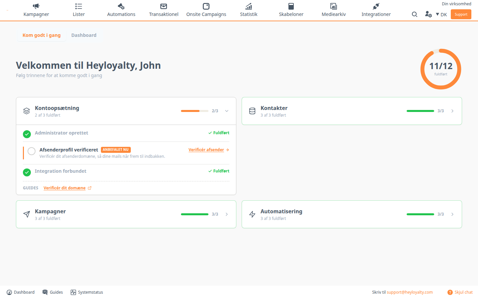Open the Skabeloner template icon
Image resolution: width=478 pixels, height=299 pixels.
pos(291,6)
